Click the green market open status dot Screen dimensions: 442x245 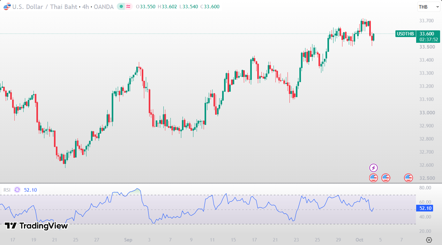coord(121,7)
